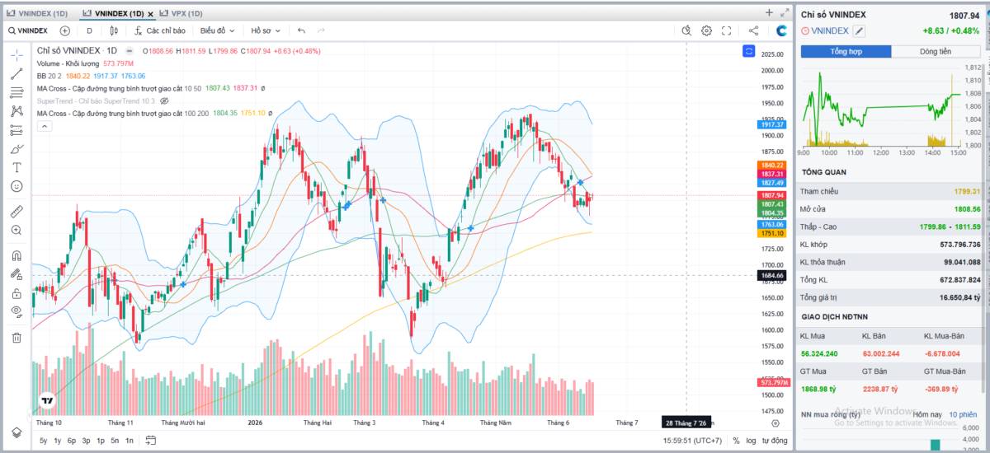Image resolution: width=990 pixels, height=453 pixels.
Task: Open the candlestick chart style selector
Action: (x=114, y=30)
